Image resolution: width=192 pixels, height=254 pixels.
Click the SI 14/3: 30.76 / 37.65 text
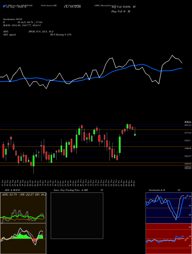(x=30, y=22)
